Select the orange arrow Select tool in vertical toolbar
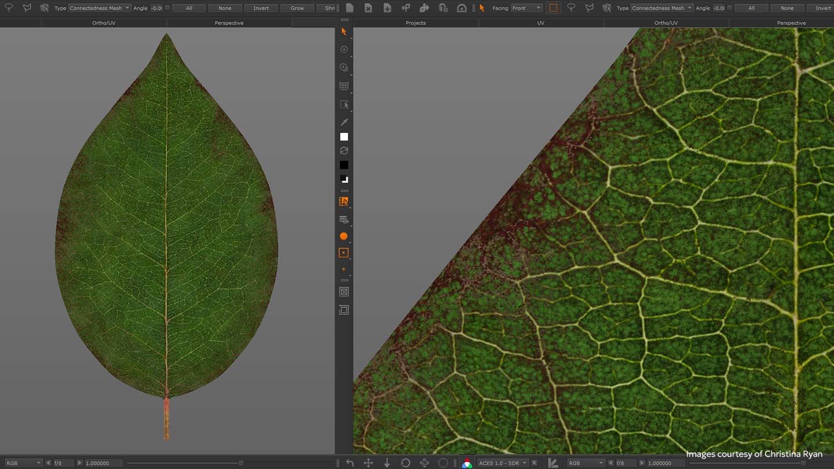This screenshot has width=834, height=469. (344, 32)
